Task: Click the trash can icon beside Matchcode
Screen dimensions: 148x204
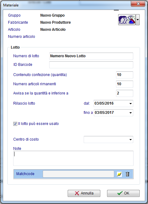Action: tap(127, 174)
